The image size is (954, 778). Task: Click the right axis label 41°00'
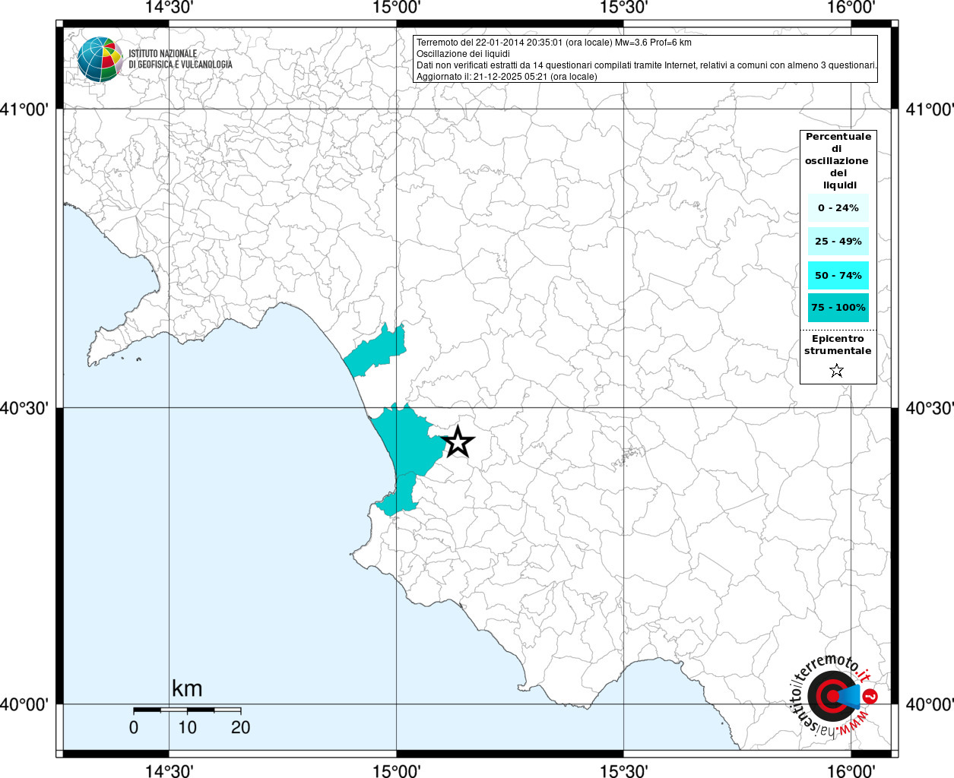pyautogui.click(x=930, y=109)
